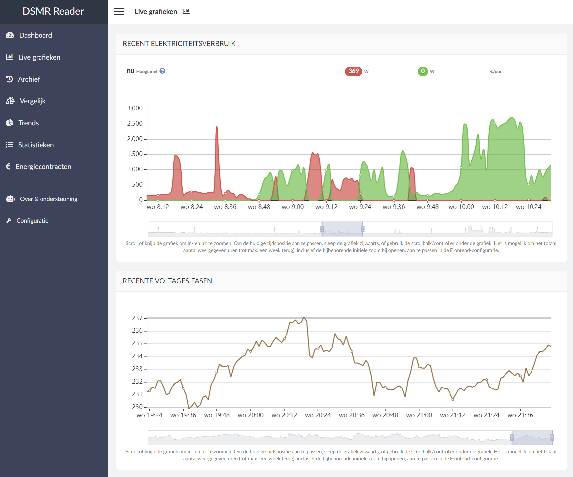This screenshot has height=477, width=573.
Task: Click the Live grafieken chart icon in sidebar
Action: pyautogui.click(x=9, y=57)
